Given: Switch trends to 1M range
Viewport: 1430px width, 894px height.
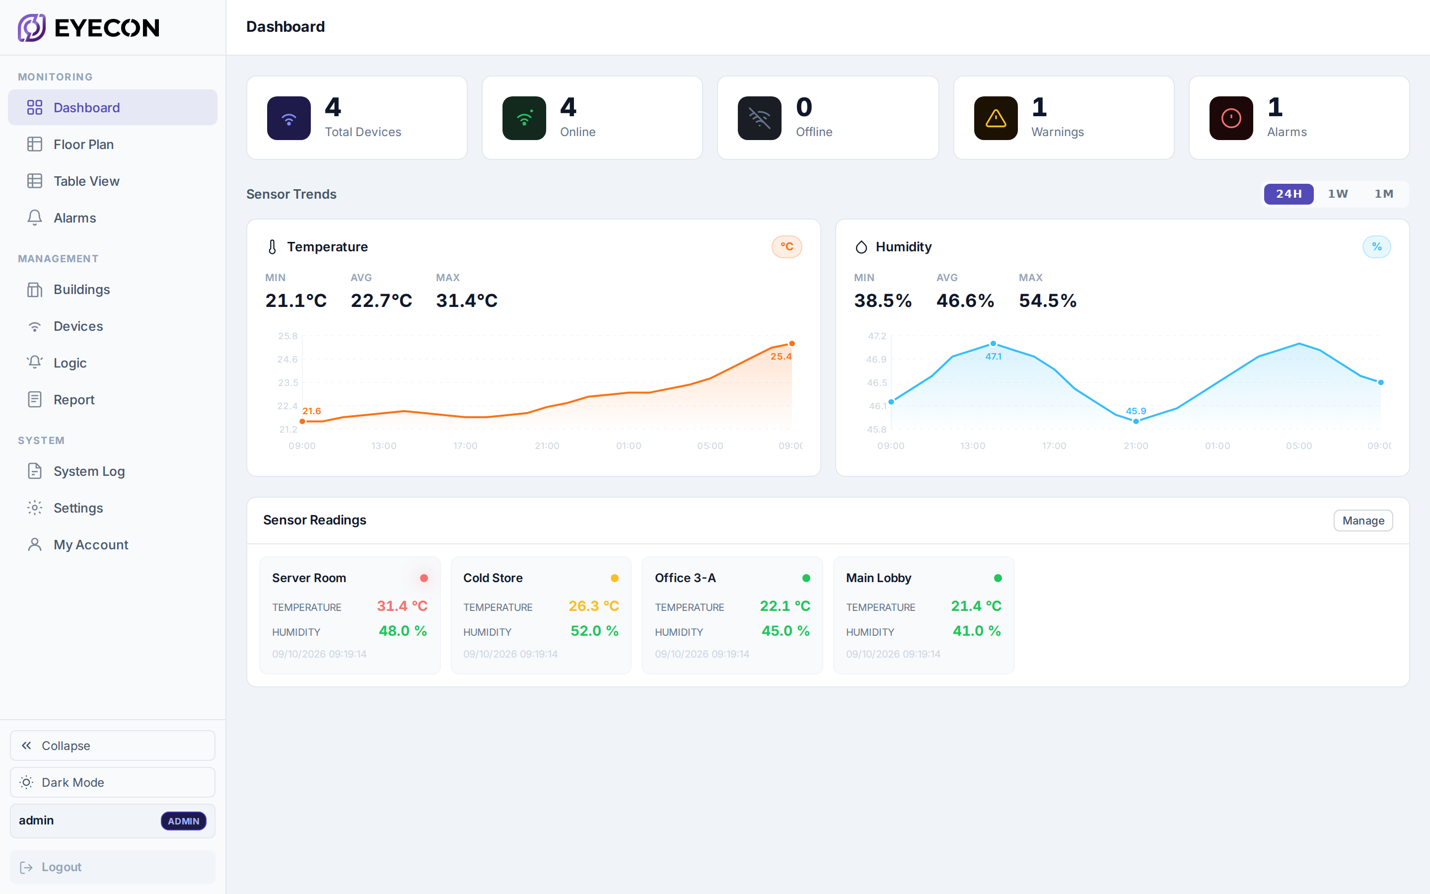Looking at the screenshot, I should pyautogui.click(x=1383, y=194).
